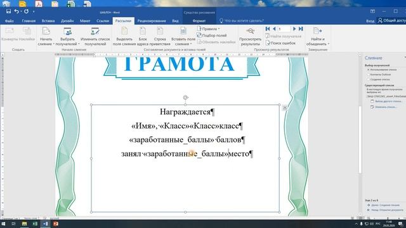Save the document via quick access toolbar
The image size is (406, 228).
[8, 11]
